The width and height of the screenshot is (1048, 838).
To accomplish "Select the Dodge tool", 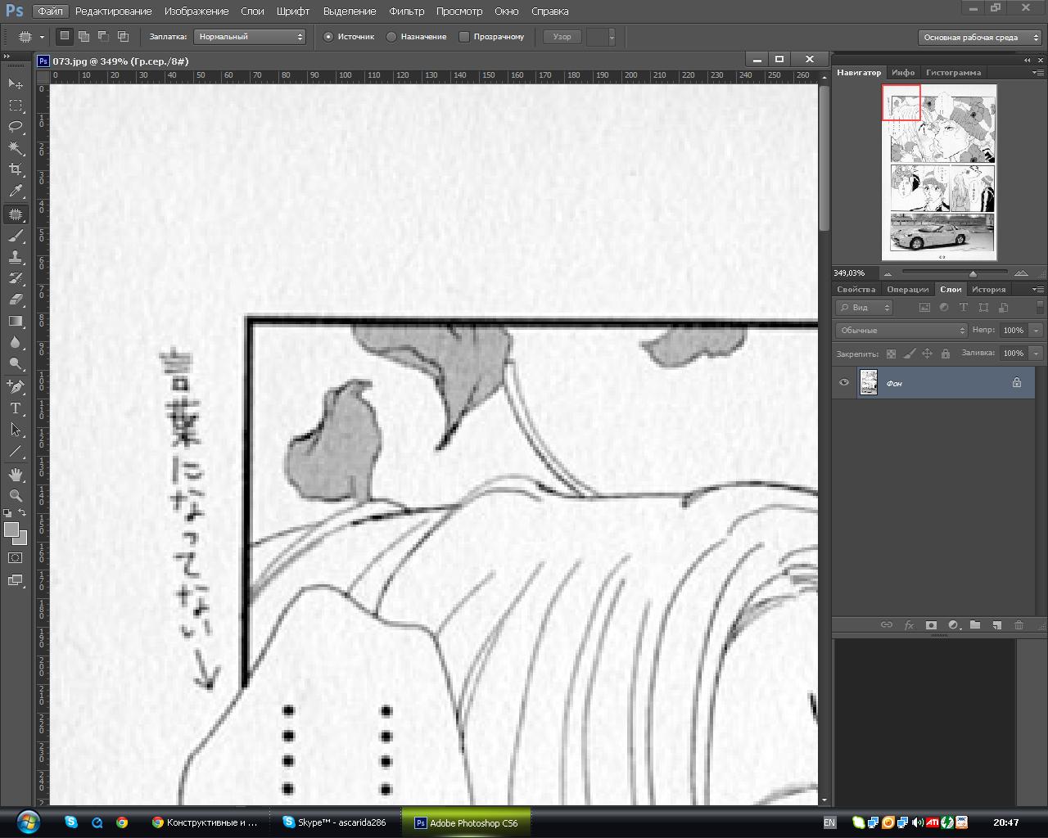I will tap(16, 363).
